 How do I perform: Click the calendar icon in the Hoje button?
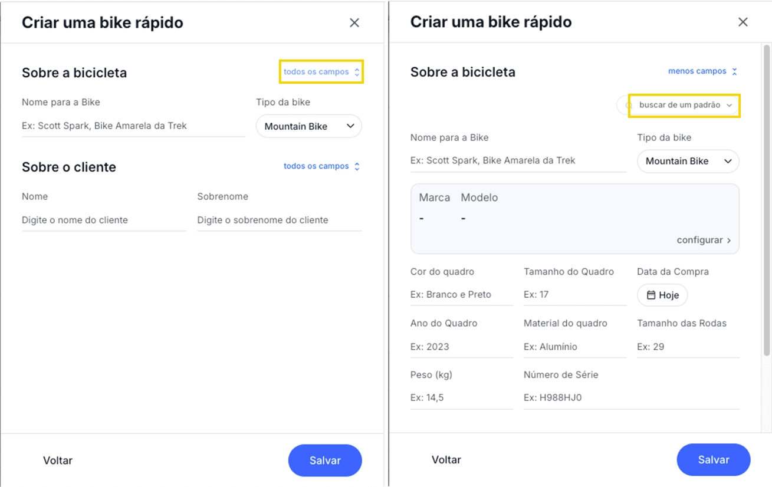point(651,295)
